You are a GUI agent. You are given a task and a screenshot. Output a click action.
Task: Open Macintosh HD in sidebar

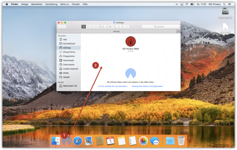pos(69,86)
